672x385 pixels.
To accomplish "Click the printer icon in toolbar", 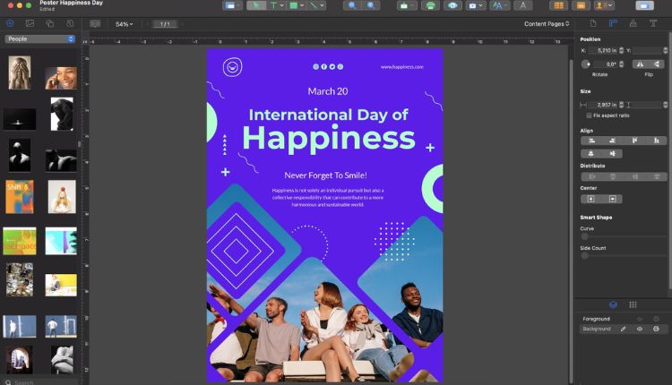I will 431,5.
